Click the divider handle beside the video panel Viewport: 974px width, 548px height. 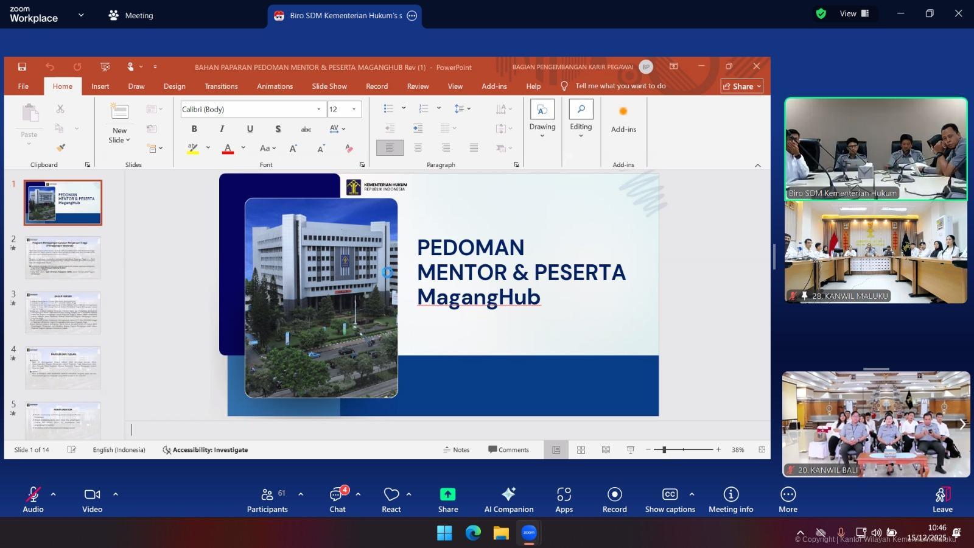pos(774,256)
